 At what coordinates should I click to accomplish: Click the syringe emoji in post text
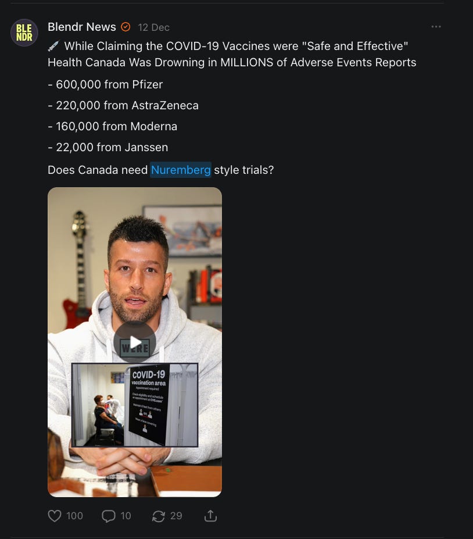53,46
